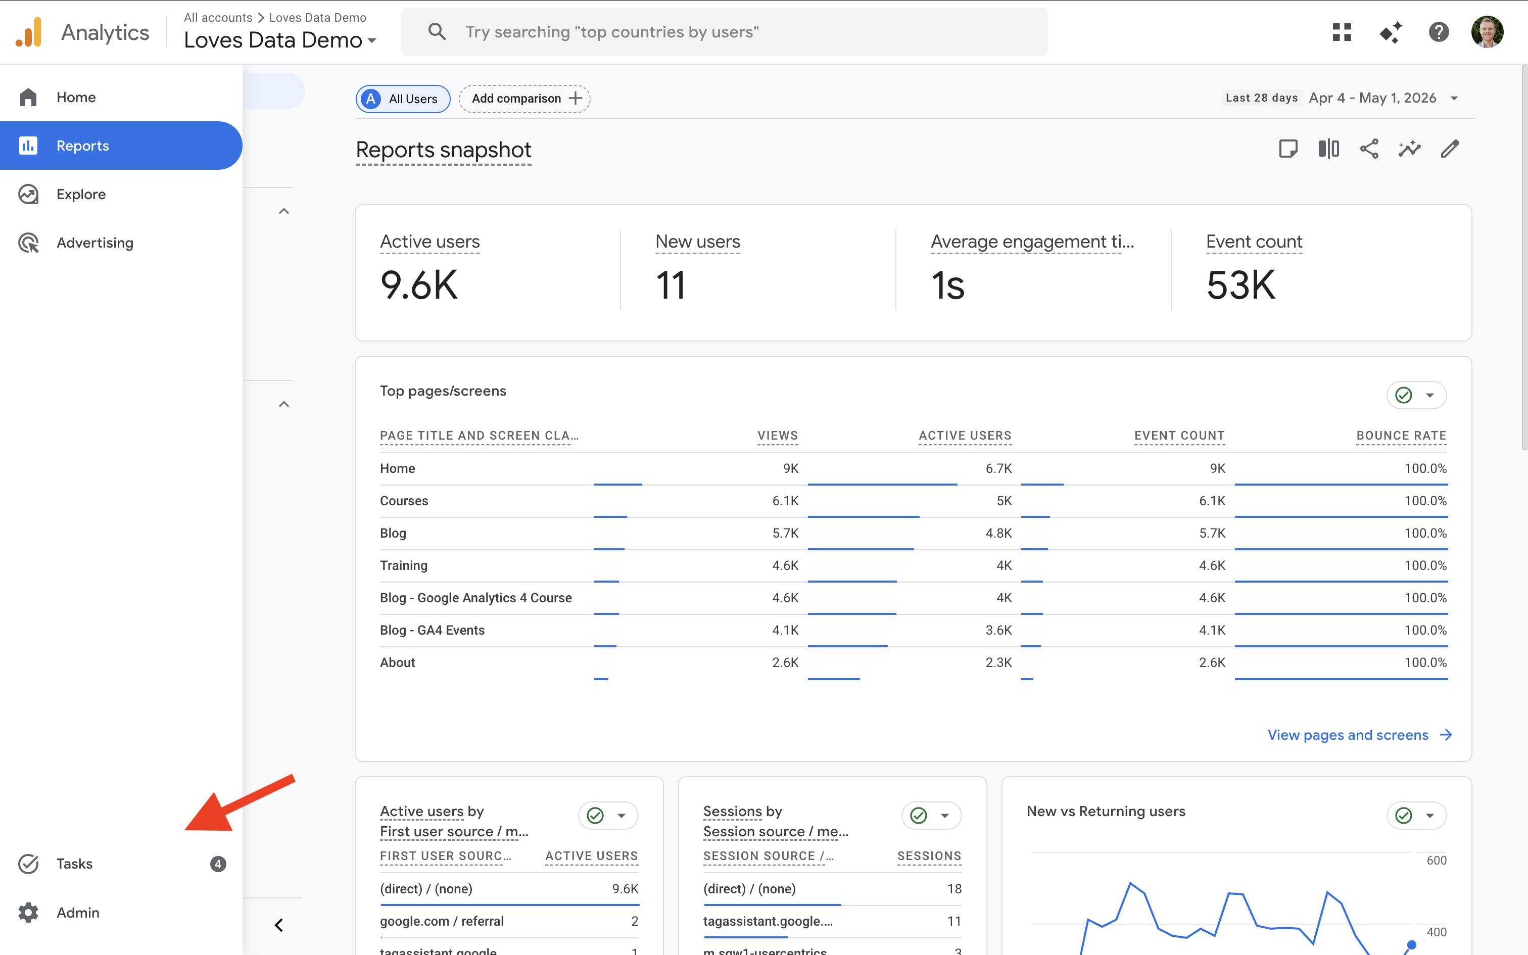This screenshot has width=1528, height=955.
Task: Click the Event count metric label
Action: 1254,242
